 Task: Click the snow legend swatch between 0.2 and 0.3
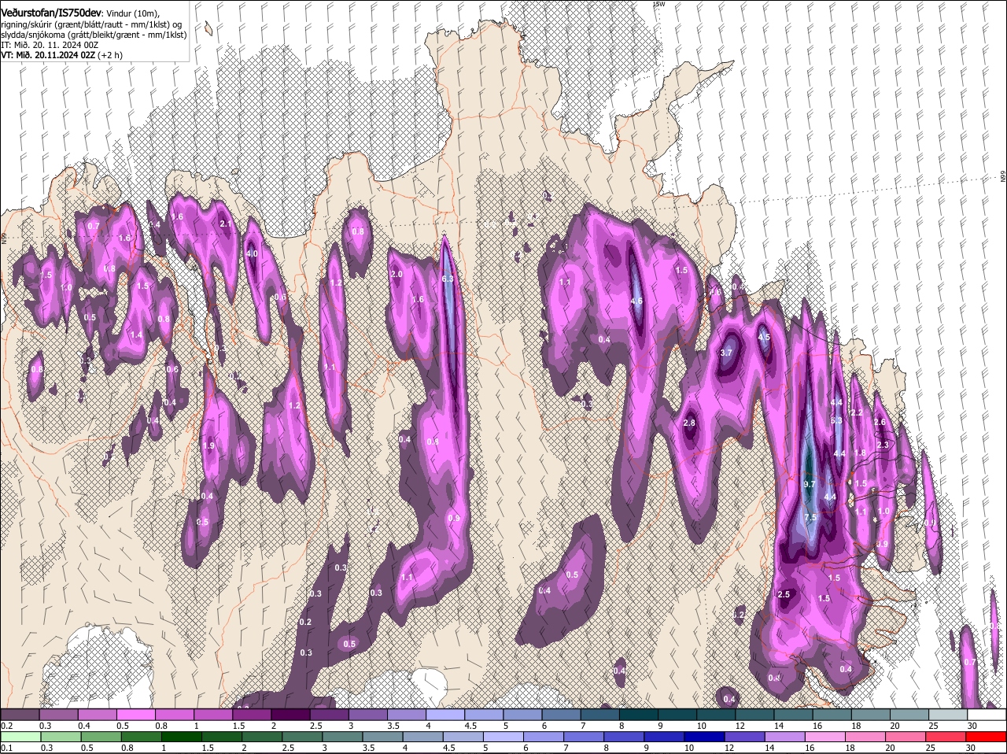pos(20,715)
